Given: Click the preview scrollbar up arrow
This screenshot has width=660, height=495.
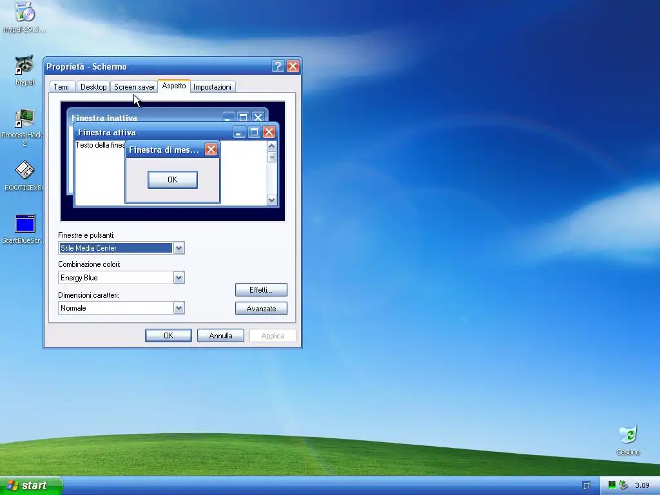Looking at the screenshot, I should (x=271, y=146).
